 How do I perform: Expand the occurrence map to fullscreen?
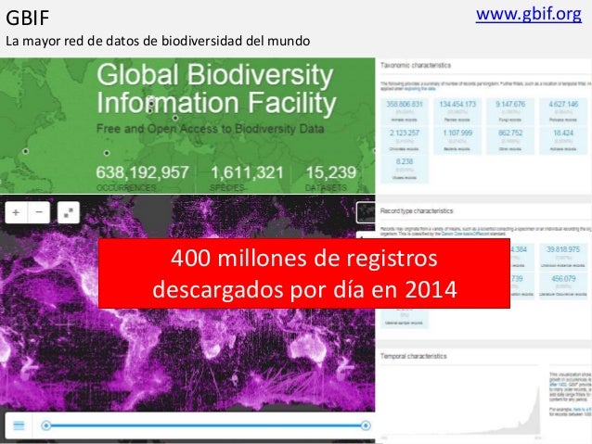click(x=69, y=212)
